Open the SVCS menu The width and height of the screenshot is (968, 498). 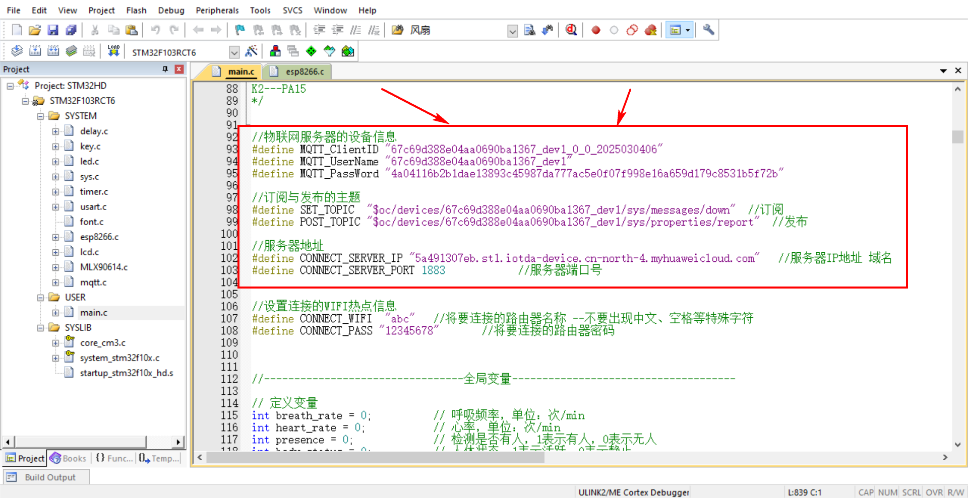click(292, 10)
